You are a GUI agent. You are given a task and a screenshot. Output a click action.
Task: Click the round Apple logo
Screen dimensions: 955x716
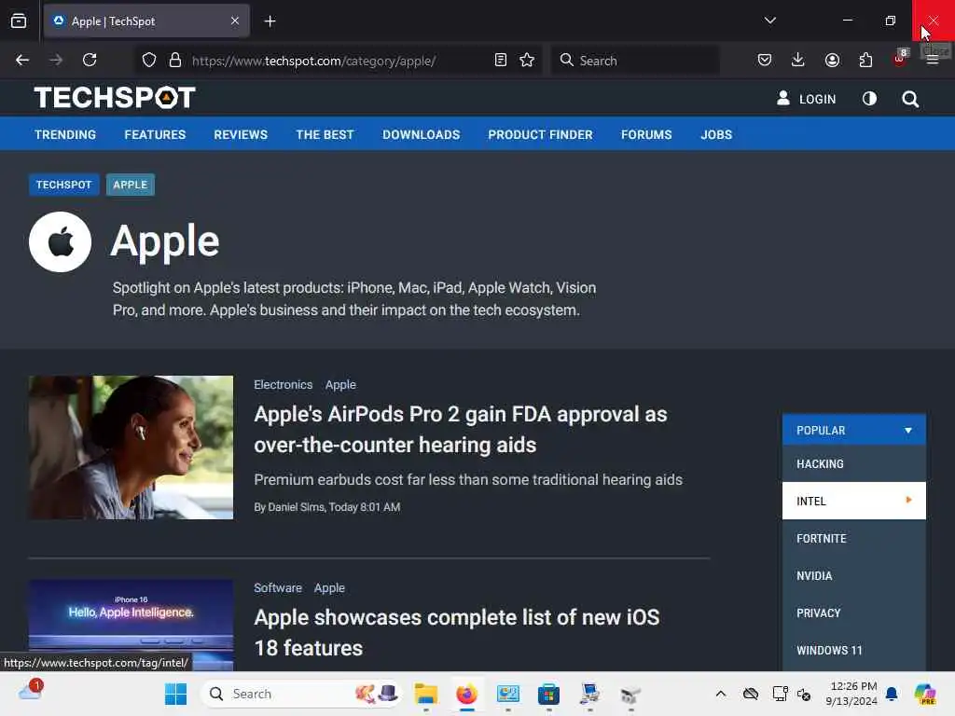coord(61,241)
